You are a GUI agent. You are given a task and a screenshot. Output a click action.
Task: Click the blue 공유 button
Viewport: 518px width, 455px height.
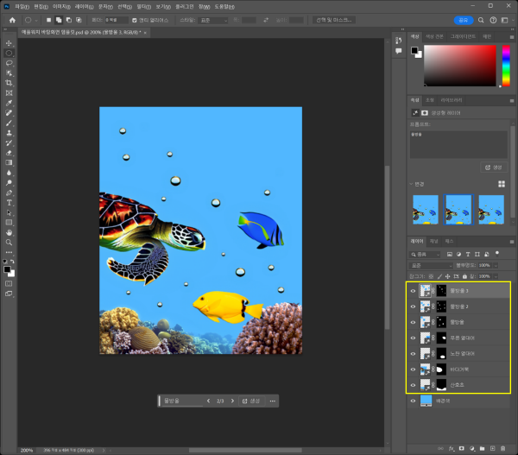[x=464, y=20]
